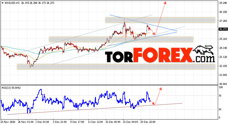Select the 24.140 price axis label
The image size is (229, 125).
223,48
